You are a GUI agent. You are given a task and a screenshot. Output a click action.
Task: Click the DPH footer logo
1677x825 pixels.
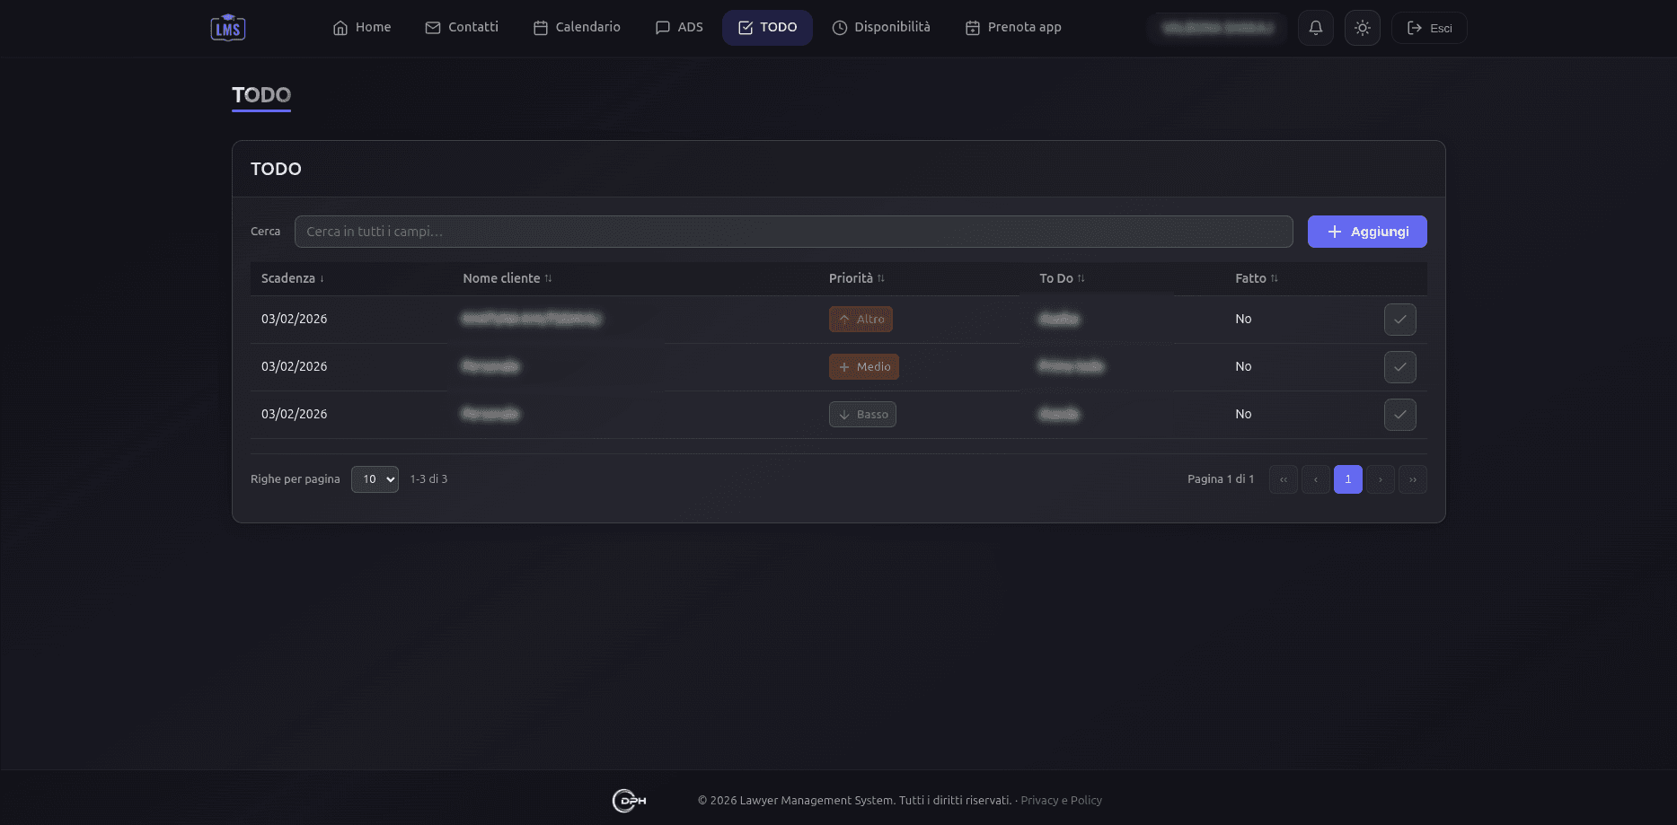(629, 800)
